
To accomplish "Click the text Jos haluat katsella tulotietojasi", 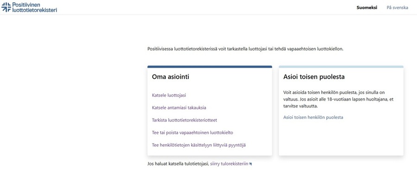I will (178, 164).
